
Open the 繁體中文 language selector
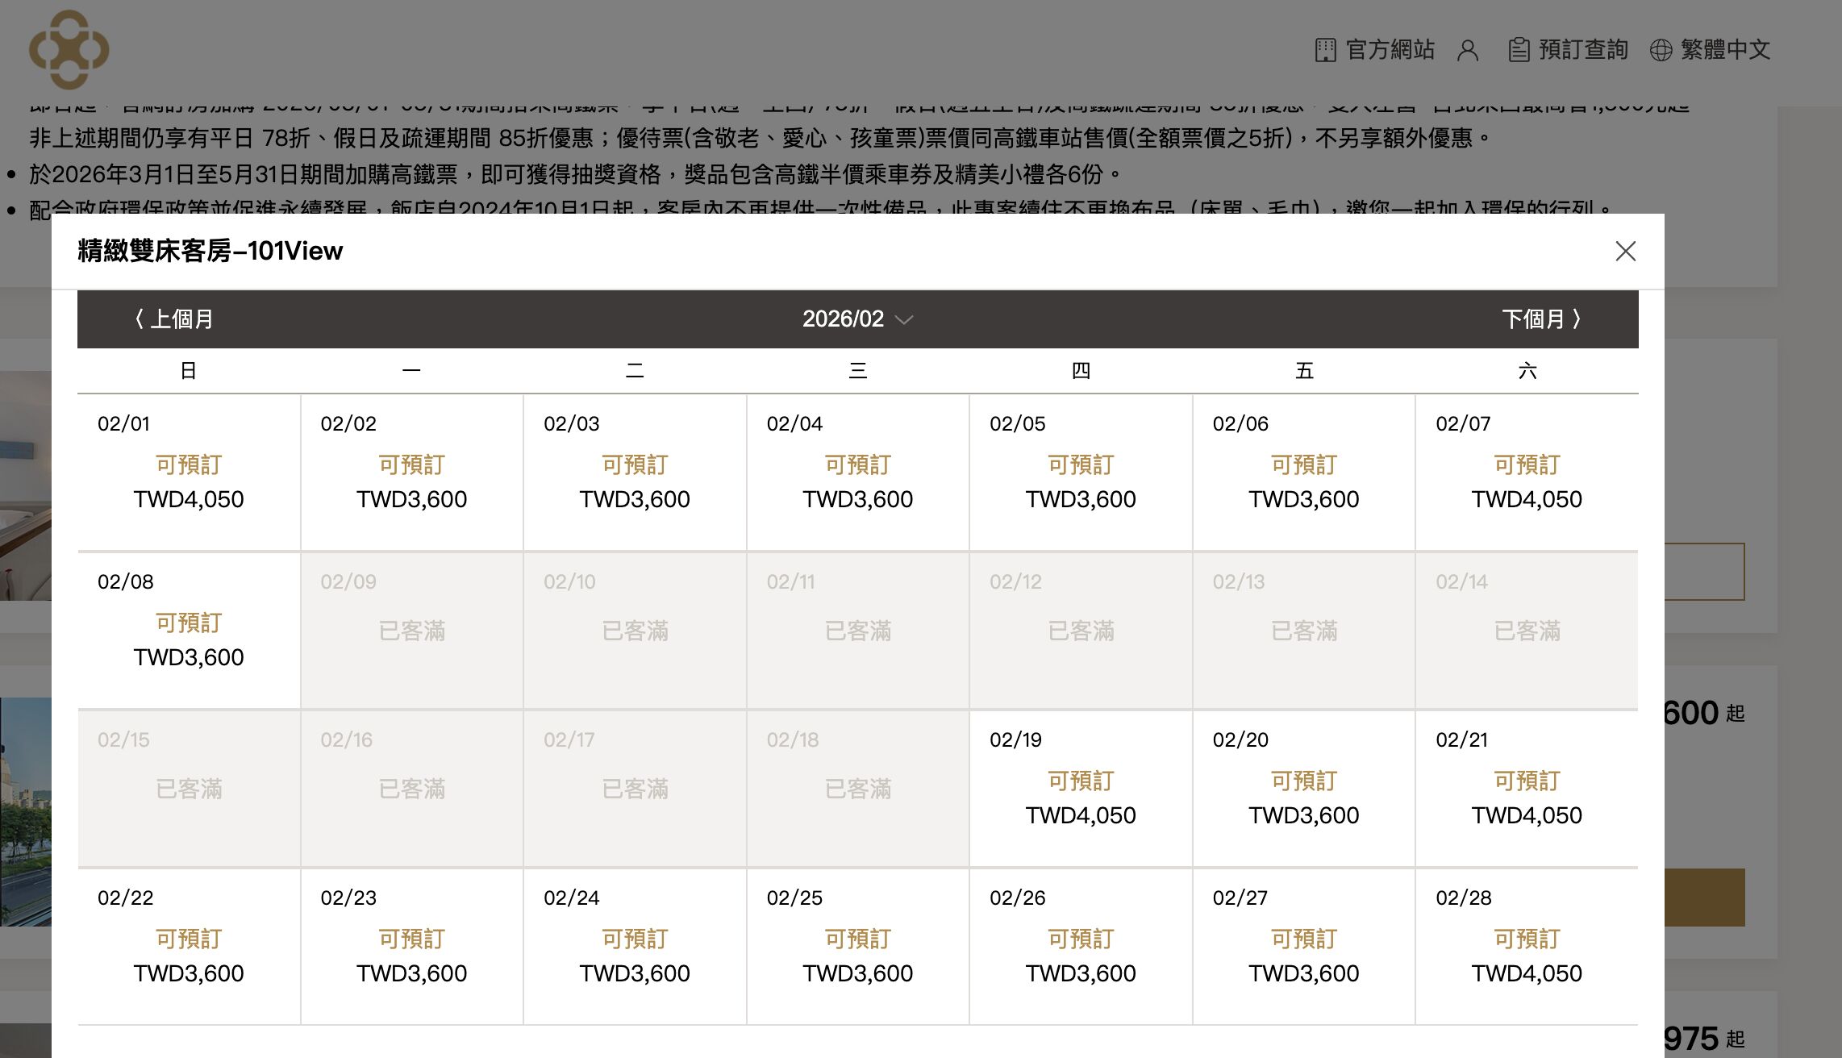click(x=1724, y=50)
